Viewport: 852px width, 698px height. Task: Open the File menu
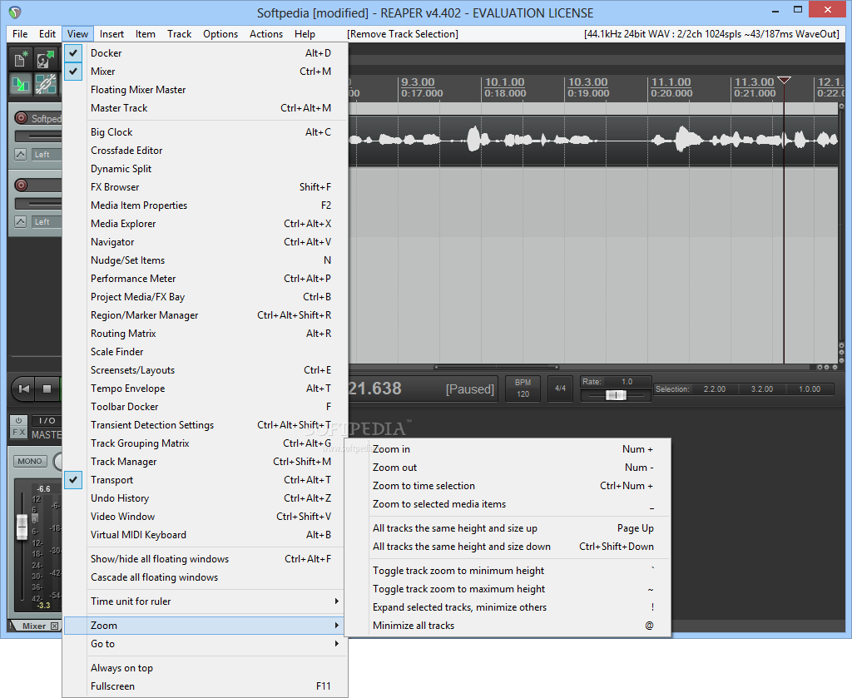pos(20,33)
